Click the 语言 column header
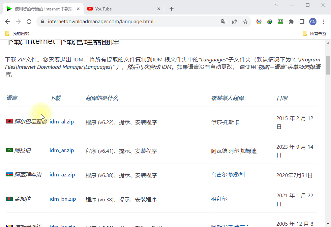The image size is (331, 227). click(12, 98)
